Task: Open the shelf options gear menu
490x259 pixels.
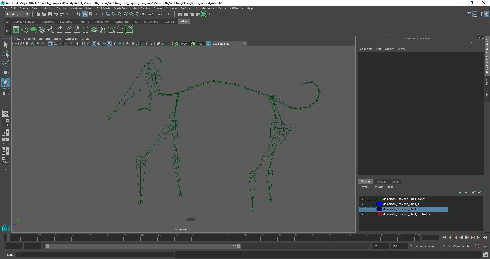Action: tap(7, 31)
